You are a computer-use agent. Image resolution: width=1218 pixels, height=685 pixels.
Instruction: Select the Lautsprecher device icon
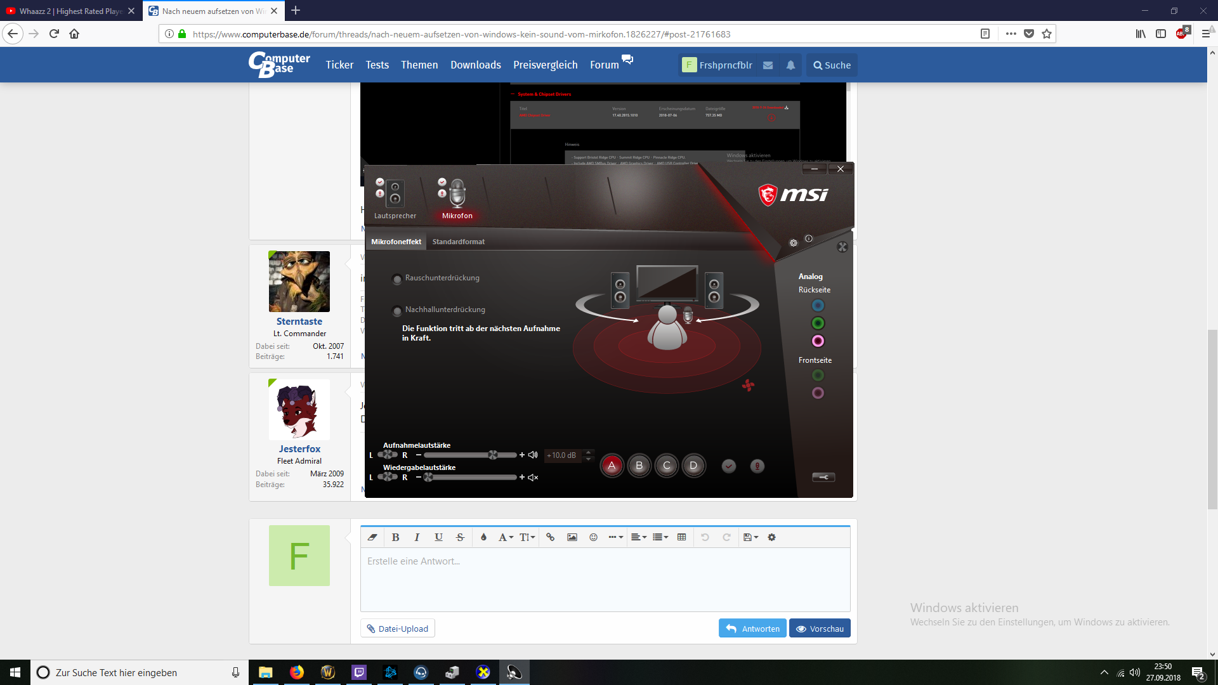[395, 195]
